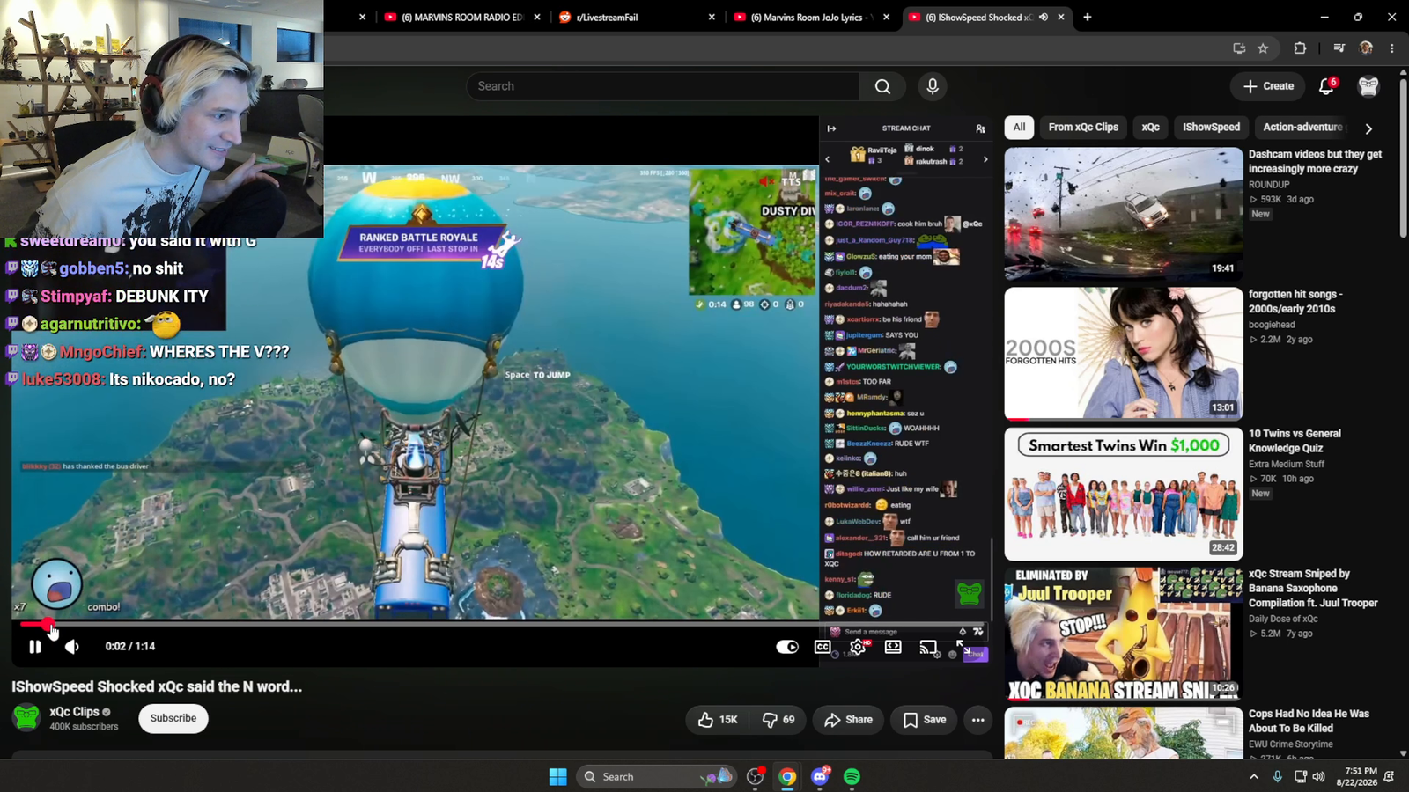Focus the YouTube search box

tap(663, 86)
